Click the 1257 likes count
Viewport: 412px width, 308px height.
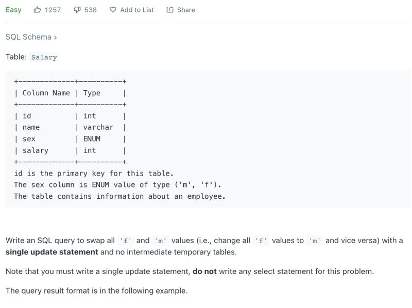point(53,10)
